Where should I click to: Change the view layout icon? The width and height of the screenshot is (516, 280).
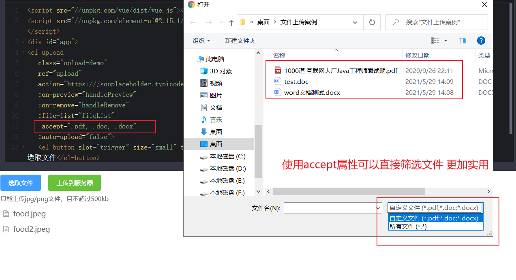pos(435,41)
